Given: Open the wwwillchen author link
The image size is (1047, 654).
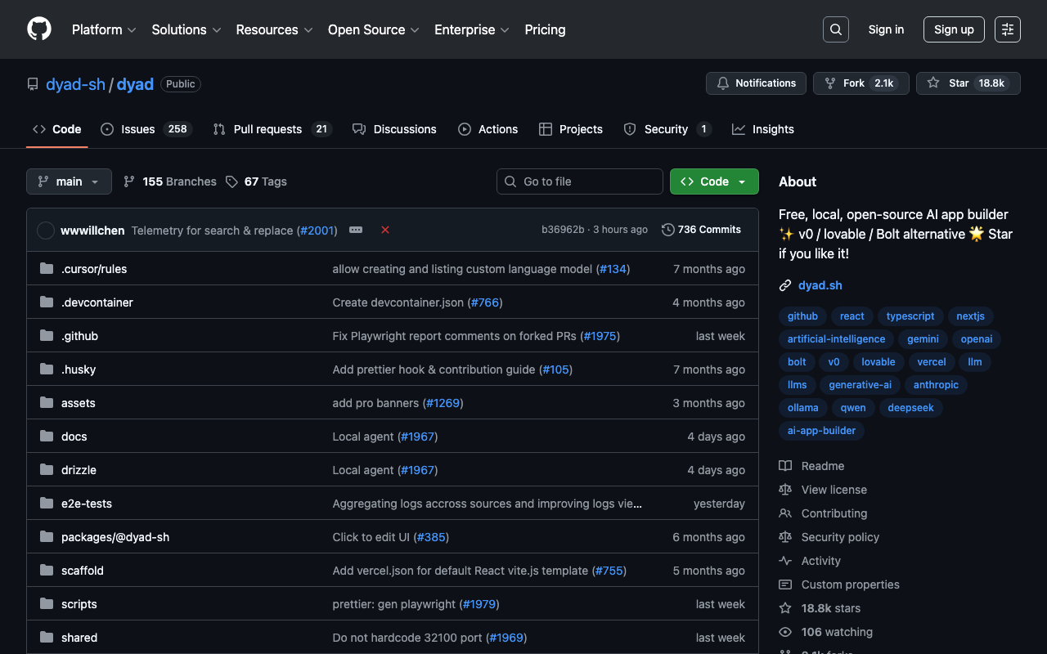Looking at the screenshot, I should point(92,231).
